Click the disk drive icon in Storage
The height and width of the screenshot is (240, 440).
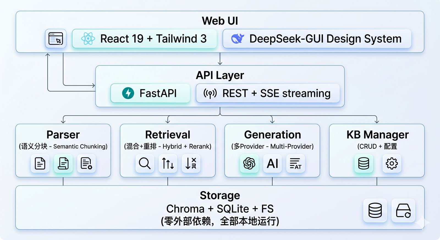403,211
